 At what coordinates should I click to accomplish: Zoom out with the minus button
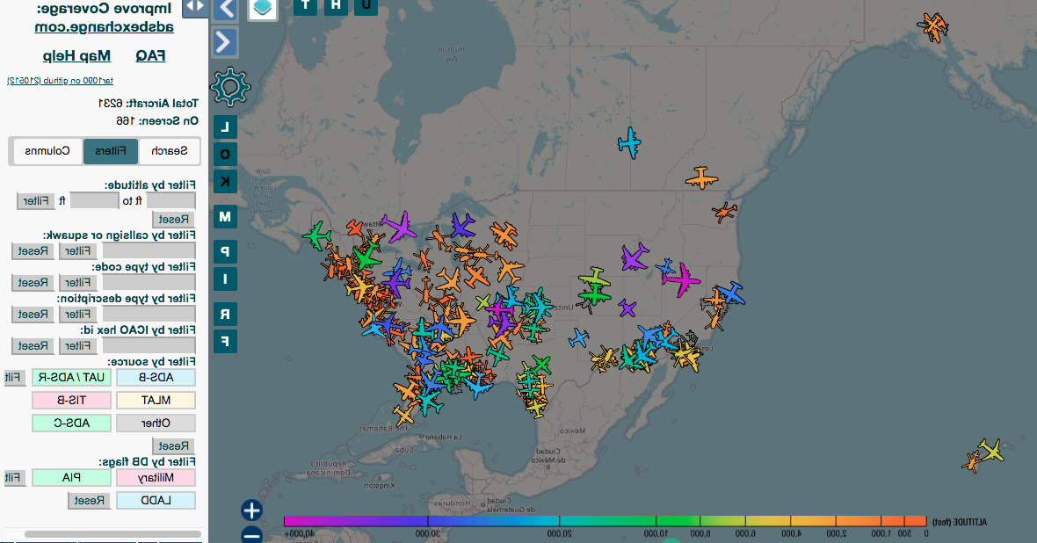[251, 534]
